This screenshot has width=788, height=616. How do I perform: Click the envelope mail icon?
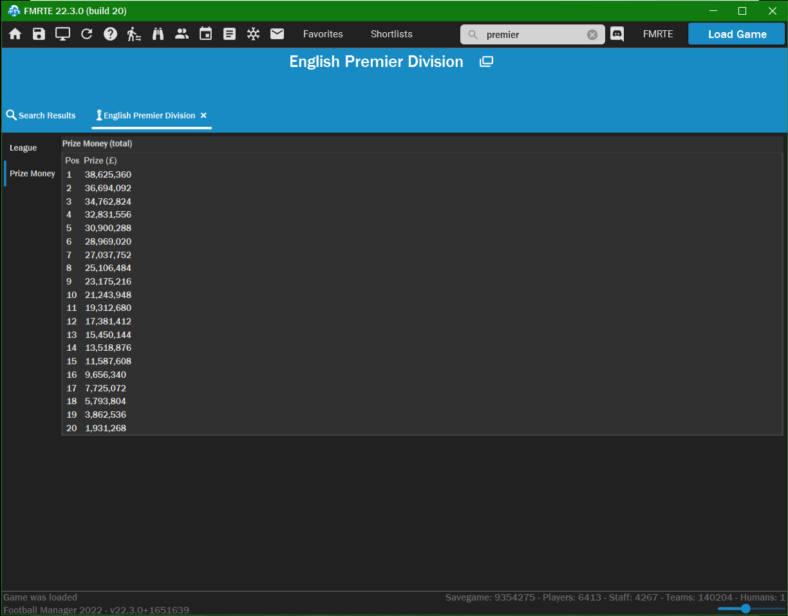coord(277,34)
